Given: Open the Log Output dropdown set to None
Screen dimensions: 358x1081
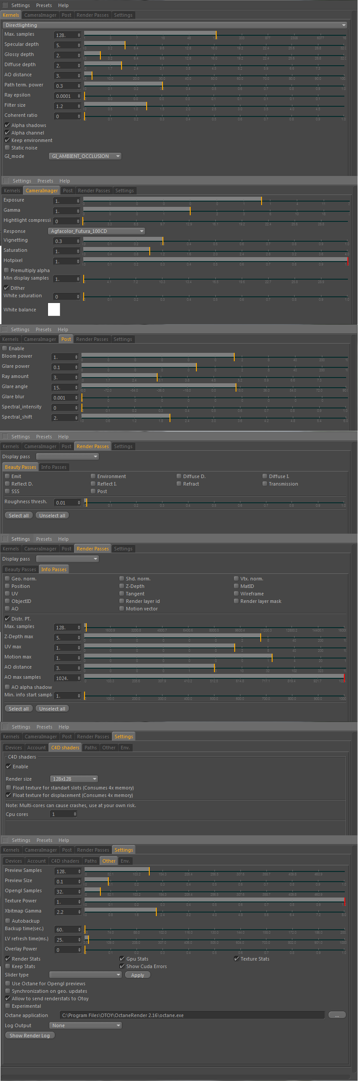Looking at the screenshot, I should (85, 1025).
